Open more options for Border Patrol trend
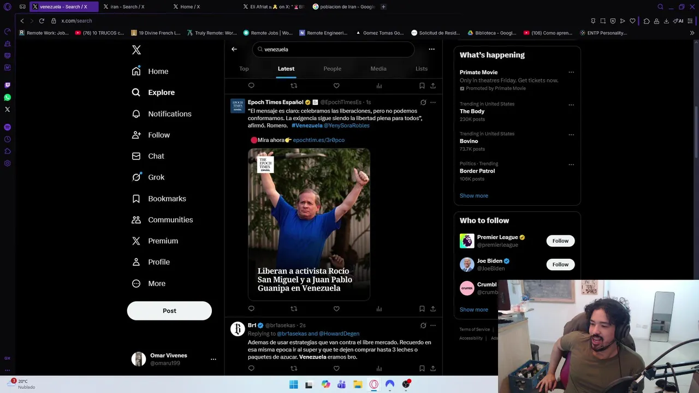The height and width of the screenshot is (393, 699). tap(571, 164)
